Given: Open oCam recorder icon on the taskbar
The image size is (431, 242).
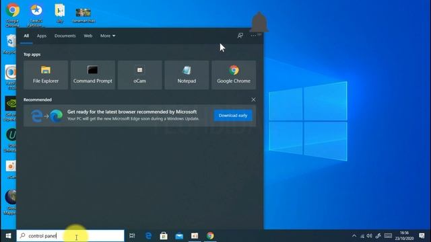Looking at the screenshot, I should click(195, 236).
